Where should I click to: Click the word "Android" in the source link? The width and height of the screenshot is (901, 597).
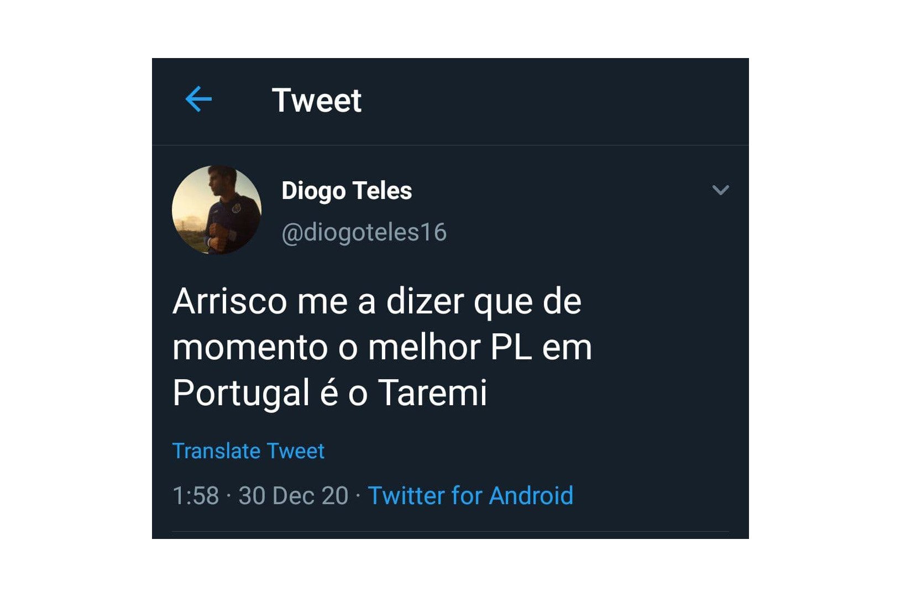[x=531, y=496]
